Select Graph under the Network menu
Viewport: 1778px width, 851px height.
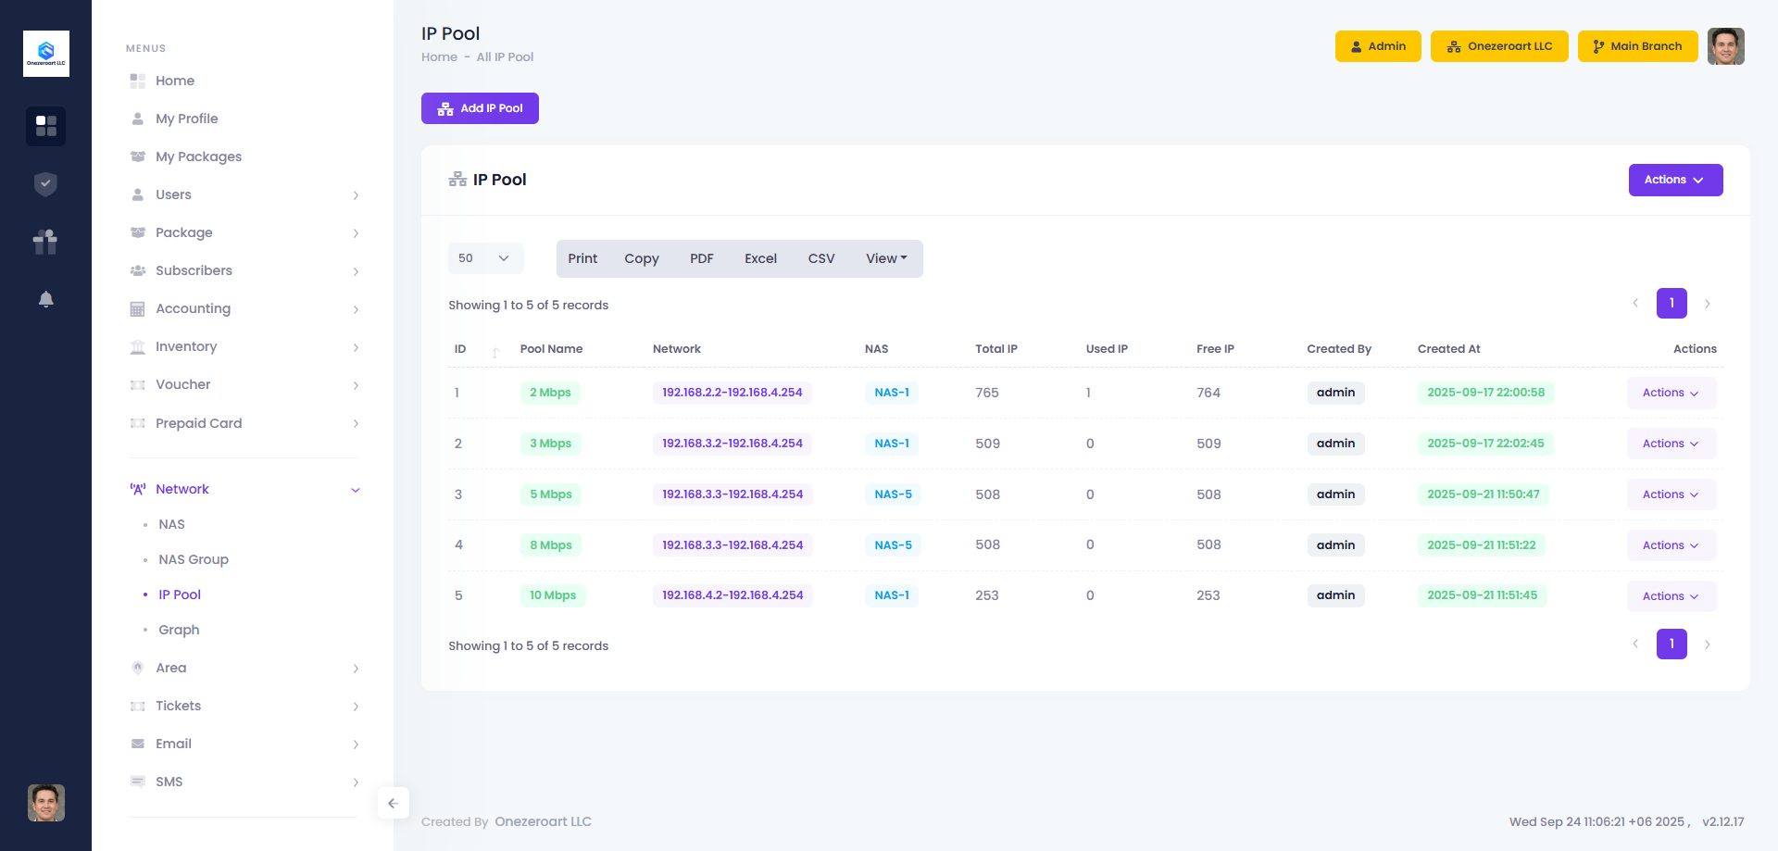[x=179, y=630]
